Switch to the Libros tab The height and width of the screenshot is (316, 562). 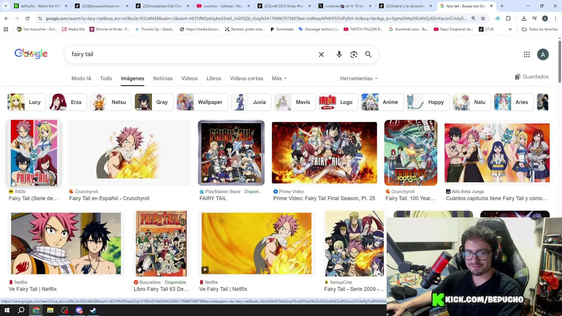click(x=214, y=78)
